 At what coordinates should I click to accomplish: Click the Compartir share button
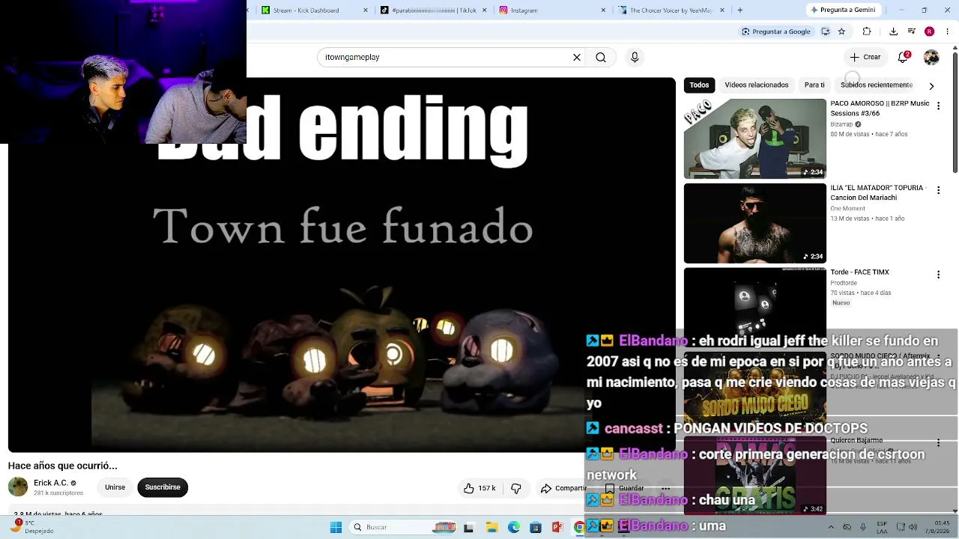pyautogui.click(x=563, y=488)
